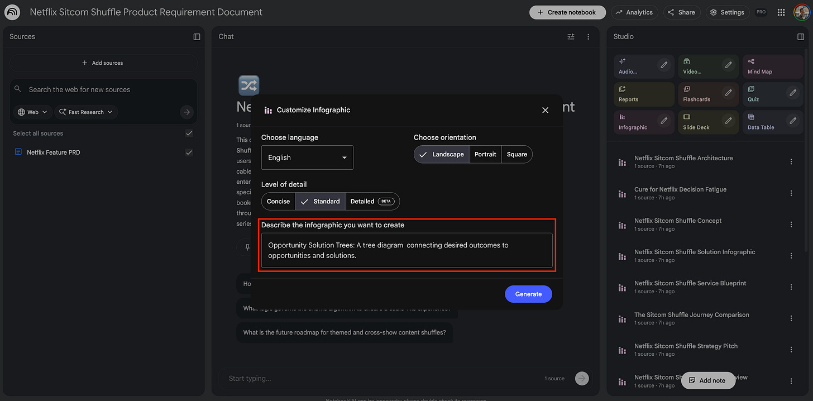The image size is (813, 401).
Task: Open menu for Sitcom Shuffle Solution Infographic
Action: [x=791, y=256]
